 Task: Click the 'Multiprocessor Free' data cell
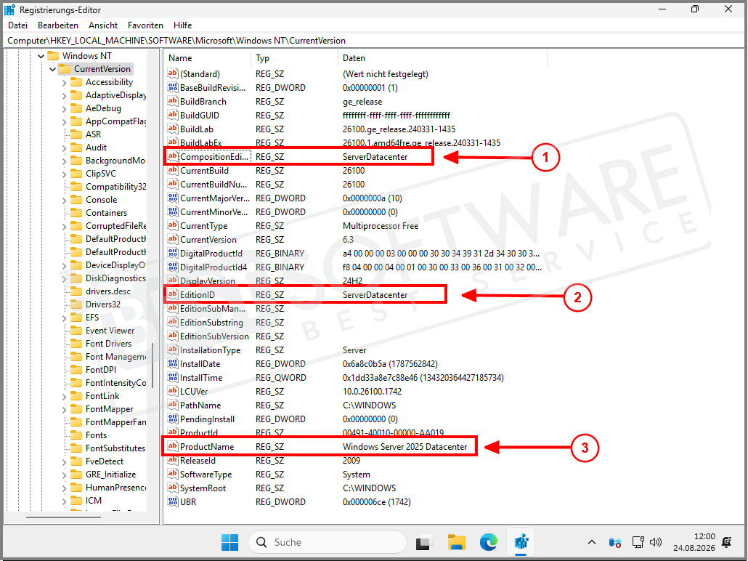point(381,226)
